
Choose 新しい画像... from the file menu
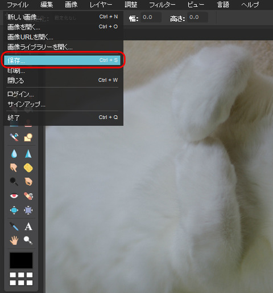63,17
